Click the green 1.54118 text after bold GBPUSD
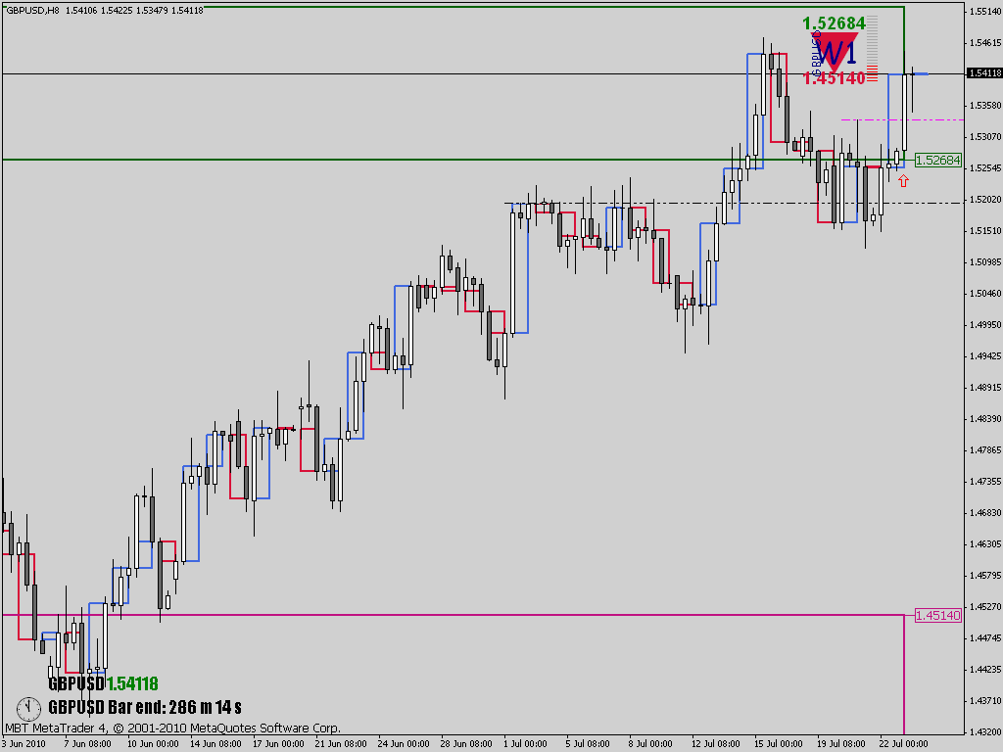The width and height of the screenshot is (1003, 752). point(132,683)
